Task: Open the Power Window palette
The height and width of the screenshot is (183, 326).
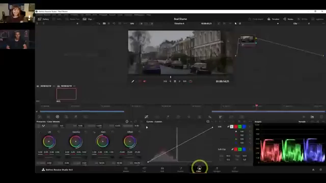Action: point(178,117)
